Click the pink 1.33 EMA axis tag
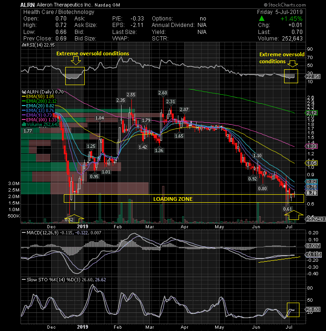The height and width of the screenshot is (331, 326). 312,146
